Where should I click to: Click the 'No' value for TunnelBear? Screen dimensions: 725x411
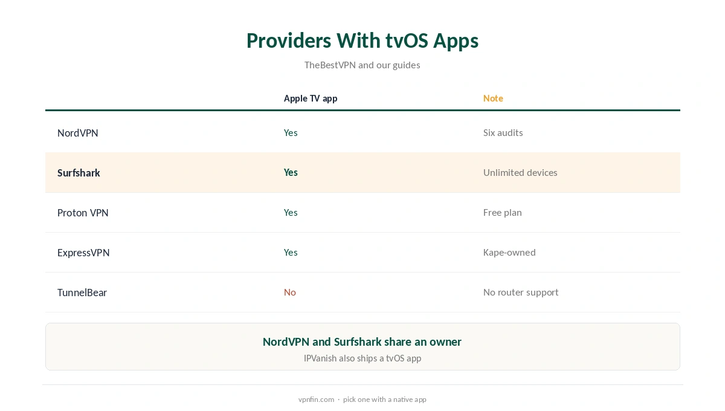click(x=290, y=293)
